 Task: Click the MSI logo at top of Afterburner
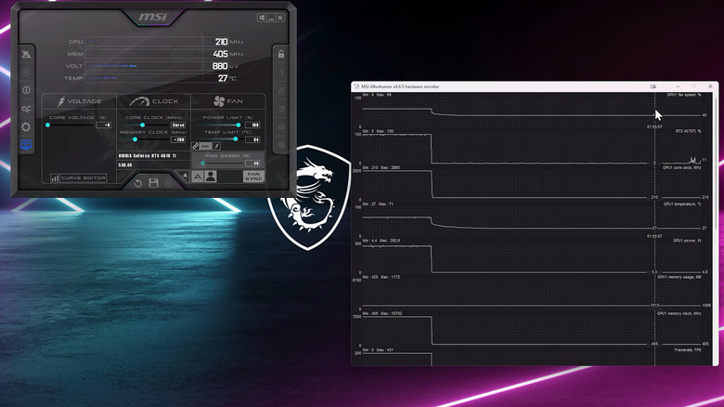(153, 17)
